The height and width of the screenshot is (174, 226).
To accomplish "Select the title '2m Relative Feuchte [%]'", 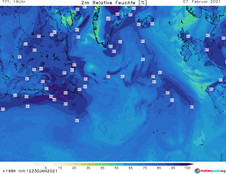I will [114, 3].
